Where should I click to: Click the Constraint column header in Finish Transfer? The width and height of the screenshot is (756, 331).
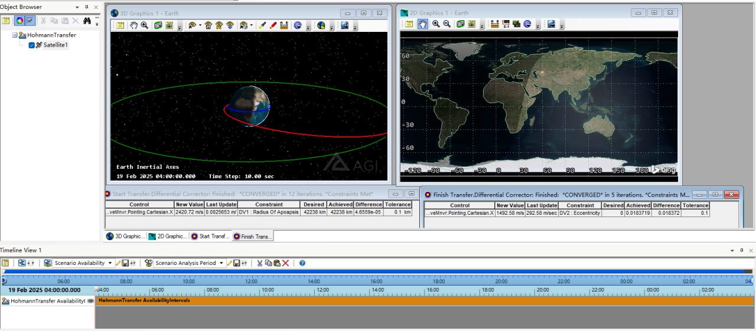click(x=580, y=205)
